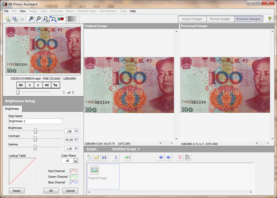The width and height of the screenshot is (277, 198).
Task: Click the Open Image toolbar icon
Action: [x=7, y=18]
